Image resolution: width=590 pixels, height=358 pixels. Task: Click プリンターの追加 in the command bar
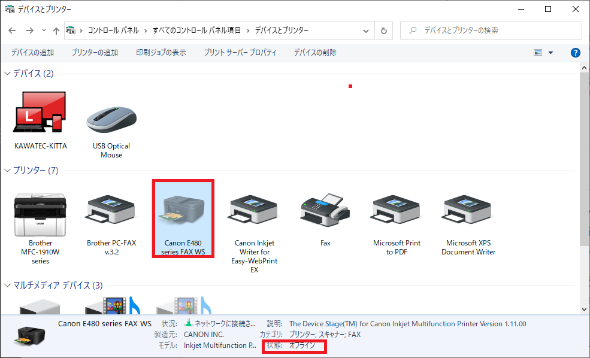(x=95, y=53)
